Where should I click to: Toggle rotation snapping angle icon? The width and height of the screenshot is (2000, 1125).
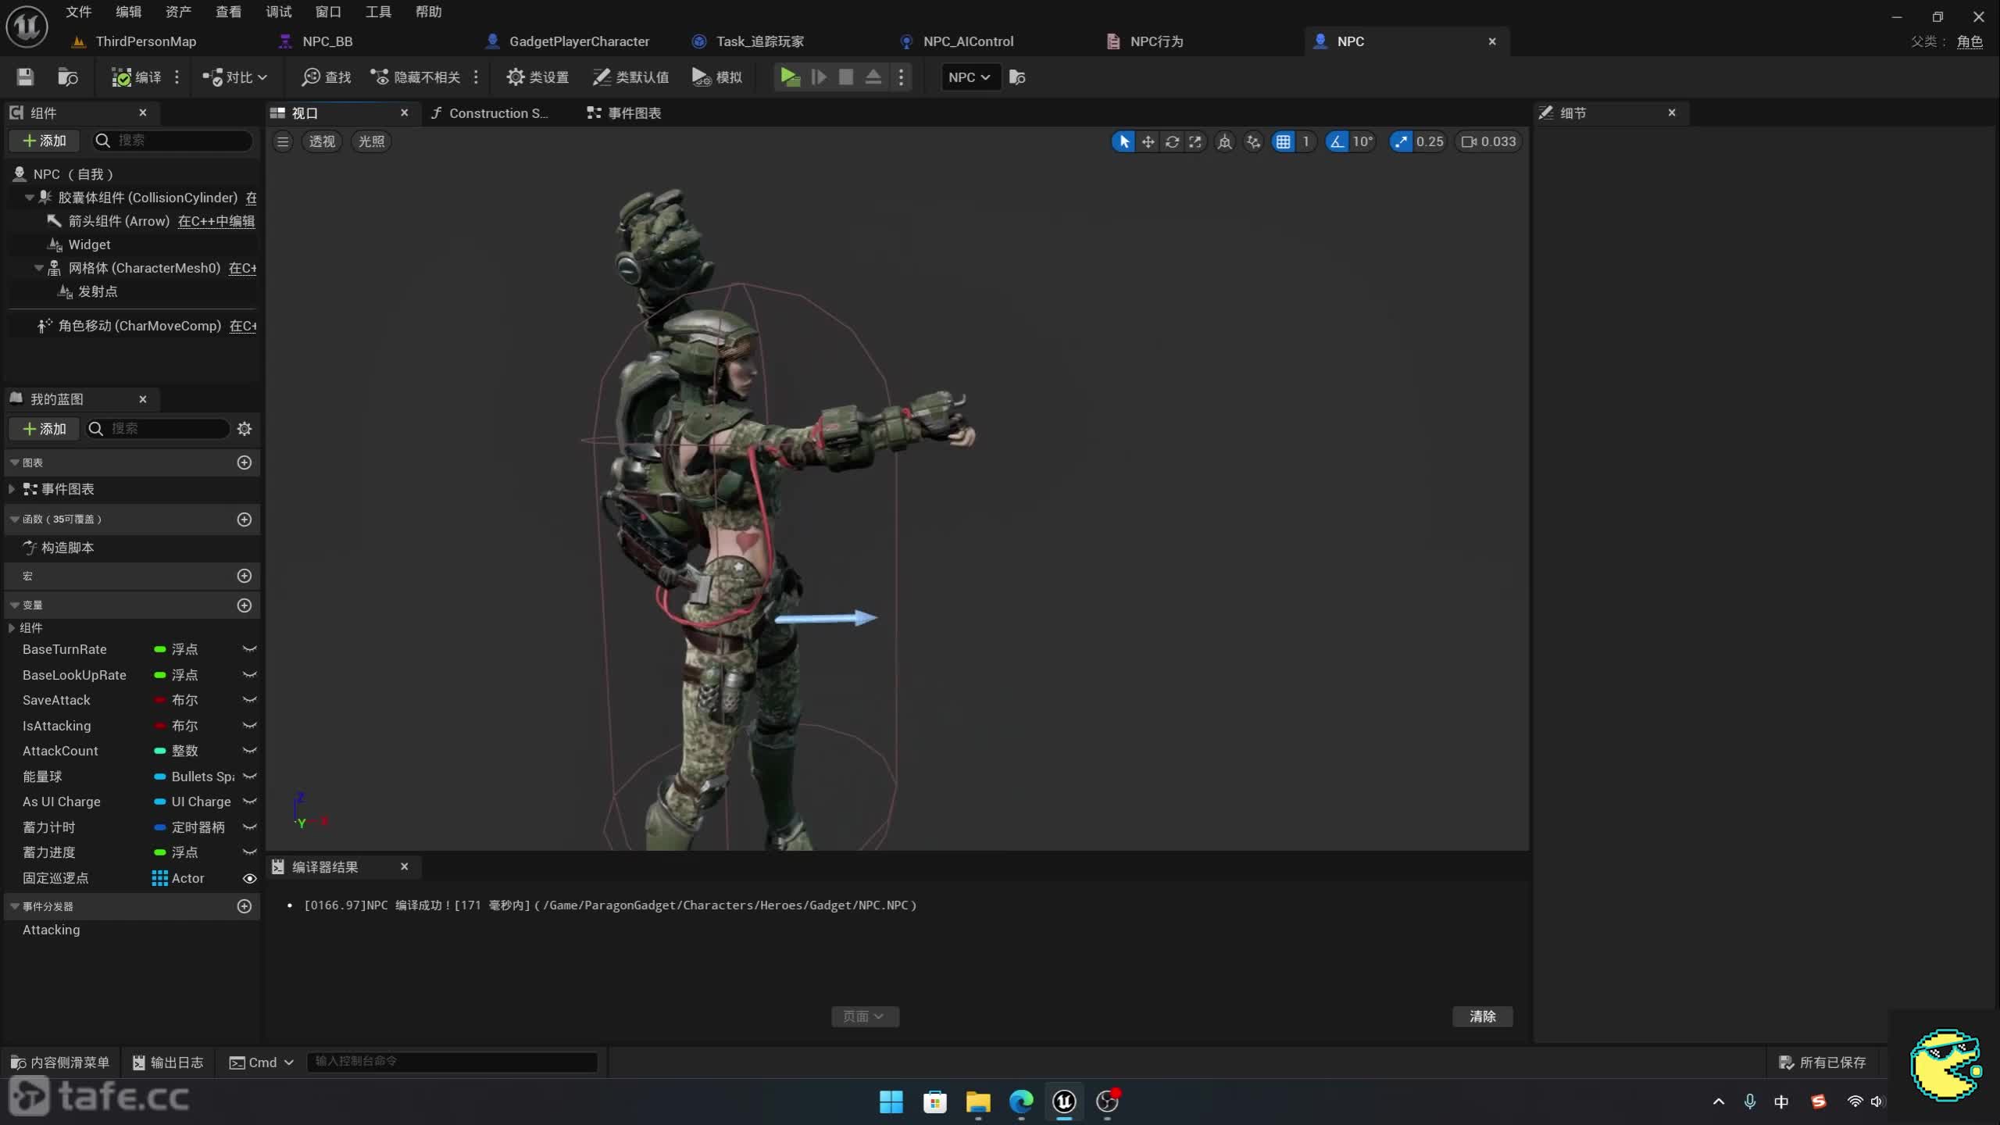[x=1337, y=141]
